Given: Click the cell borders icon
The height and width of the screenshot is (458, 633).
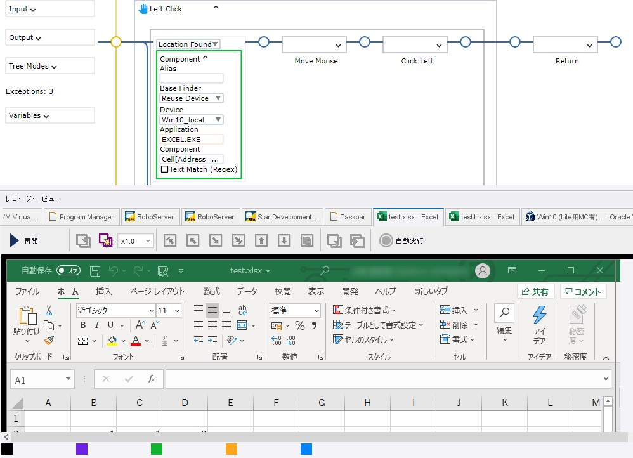Looking at the screenshot, I should [82, 341].
